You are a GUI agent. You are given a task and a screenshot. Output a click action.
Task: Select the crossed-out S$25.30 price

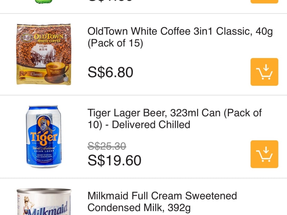click(x=107, y=146)
